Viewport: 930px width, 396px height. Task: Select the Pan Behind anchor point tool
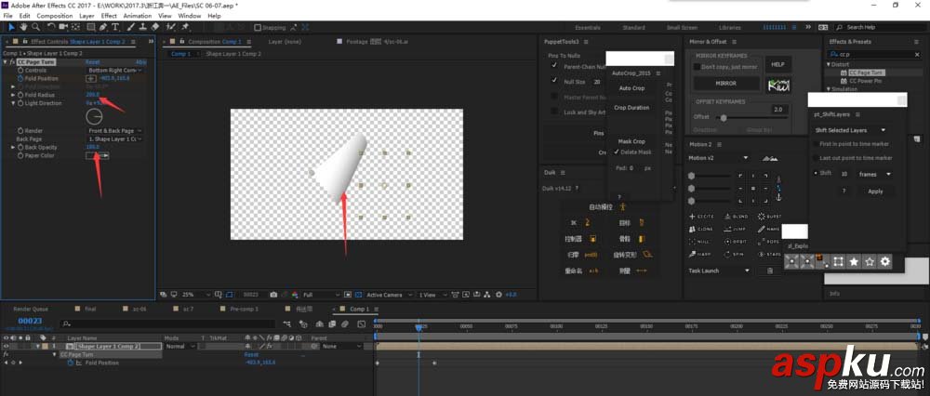[x=76, y=27]
